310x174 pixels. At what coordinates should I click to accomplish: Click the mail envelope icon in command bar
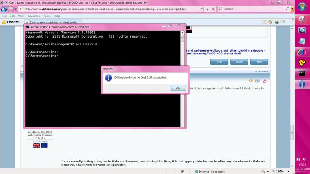pos(283,22)
